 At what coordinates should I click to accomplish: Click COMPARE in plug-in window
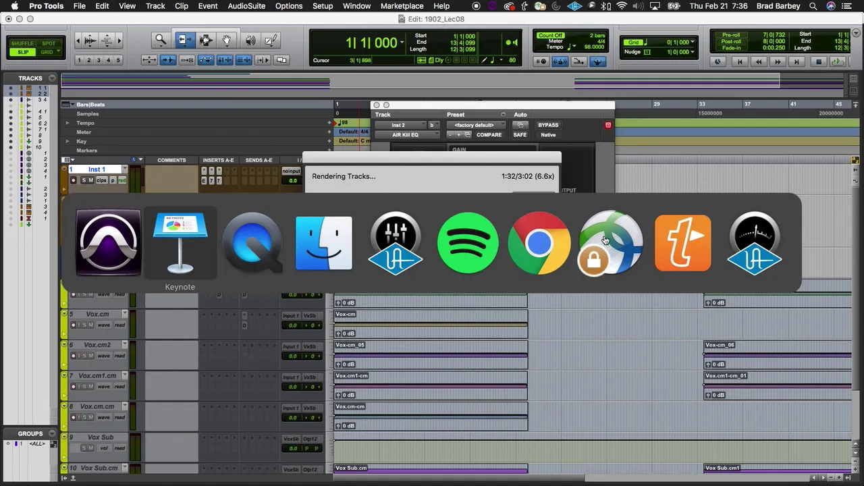coord(489,135)
